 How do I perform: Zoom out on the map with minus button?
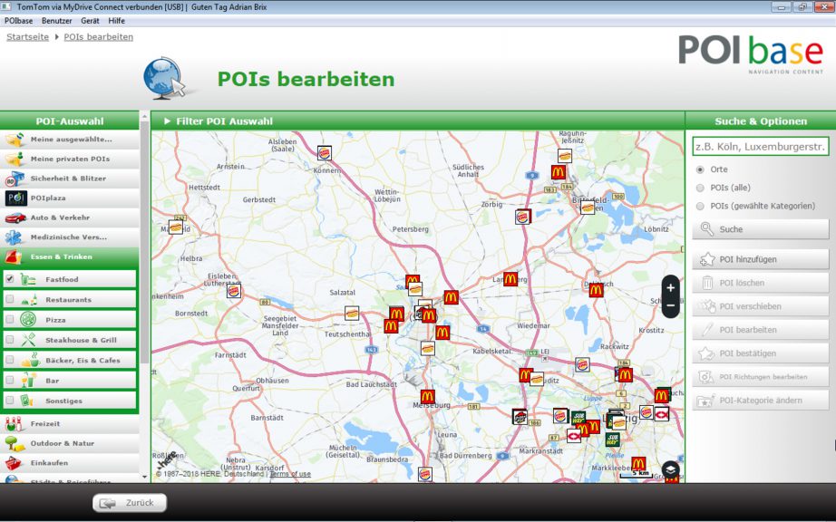(670, 306)
